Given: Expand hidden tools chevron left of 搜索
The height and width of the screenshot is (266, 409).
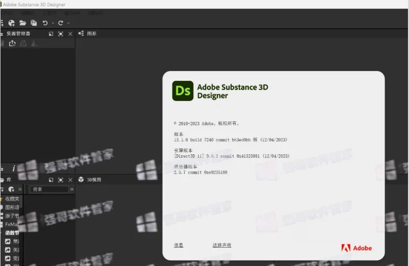Looking at the screenshot, I should click(x=20, y=189).
